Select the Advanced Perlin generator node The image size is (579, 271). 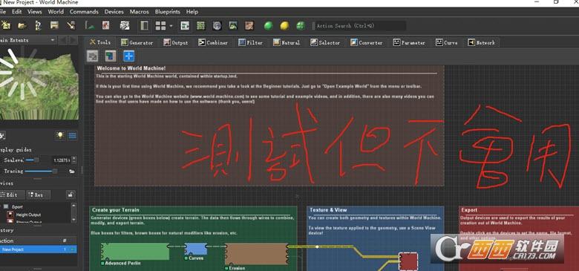click(x=135, y=252)
